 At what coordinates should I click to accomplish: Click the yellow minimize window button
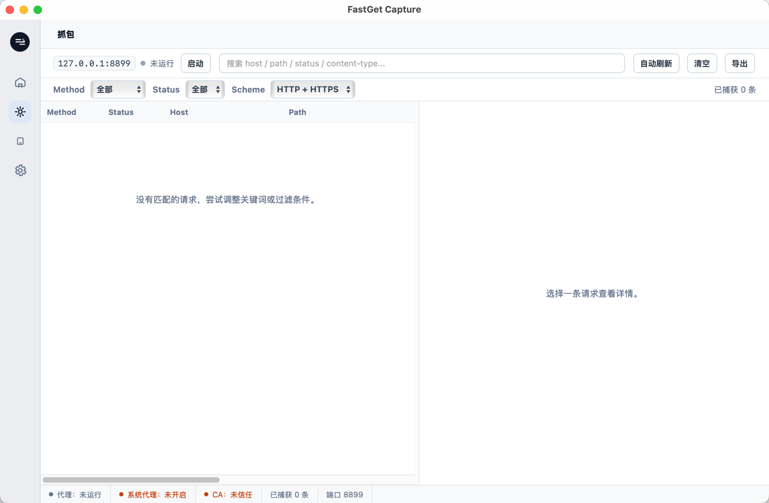point(24,10)
